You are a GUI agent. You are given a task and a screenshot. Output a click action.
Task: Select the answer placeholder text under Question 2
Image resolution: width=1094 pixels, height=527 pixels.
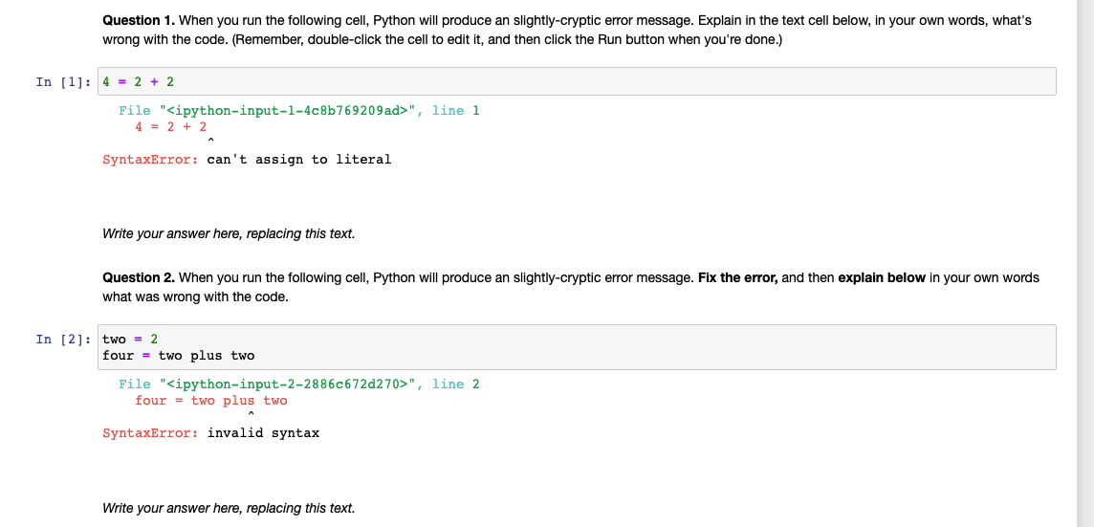[x=229, y=508]
